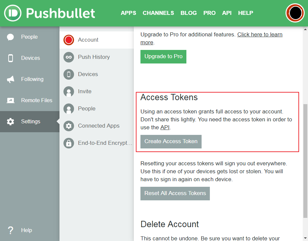The width and height of the screenshot is (308, 241).
Task: Click the Invite person icon
Action: pyautogui.click(x=69, y=91)
